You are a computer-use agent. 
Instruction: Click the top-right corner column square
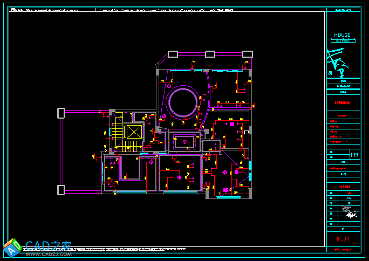(248, 54)
